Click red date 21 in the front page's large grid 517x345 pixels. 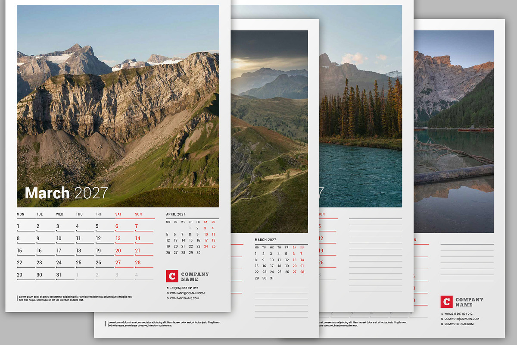[137, 251]
